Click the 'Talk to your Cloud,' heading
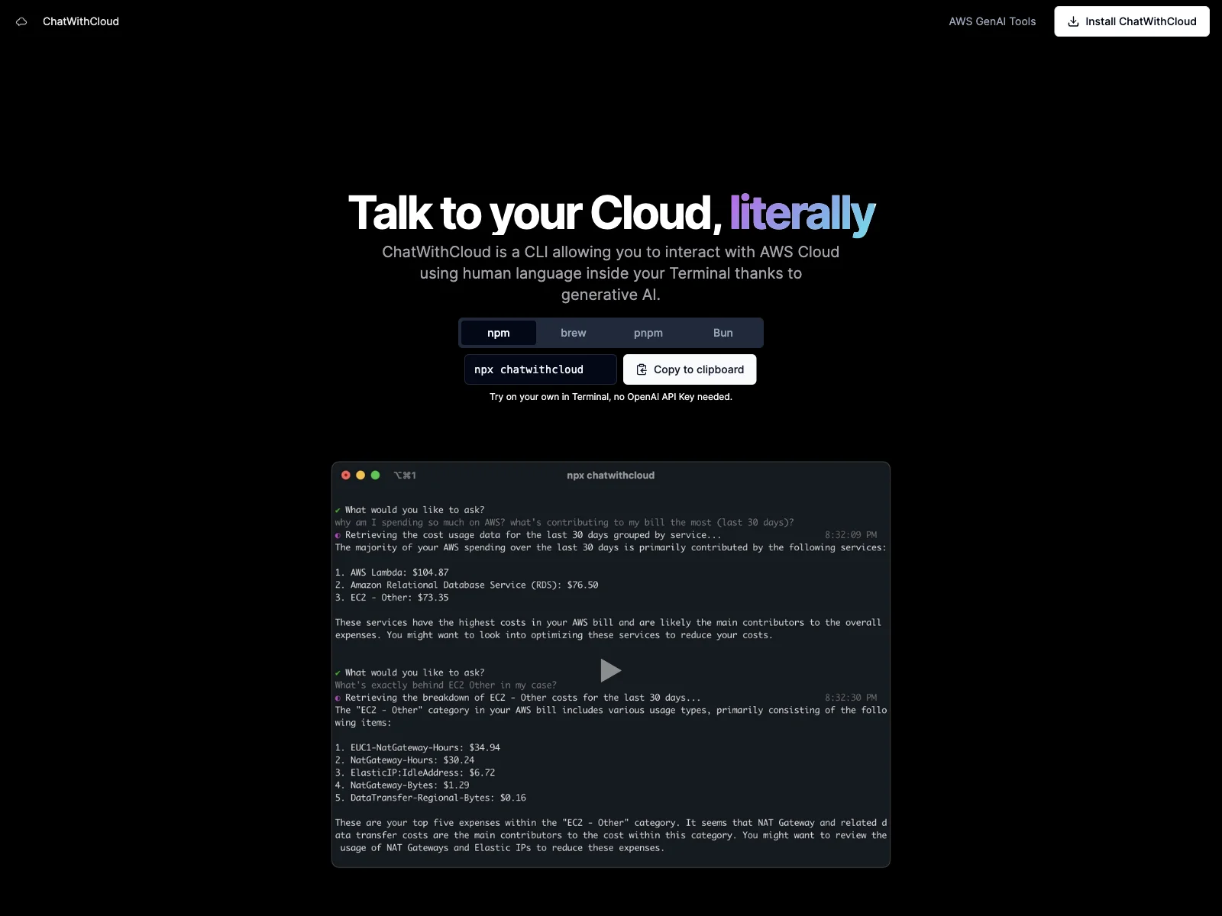 click(535, 213)
